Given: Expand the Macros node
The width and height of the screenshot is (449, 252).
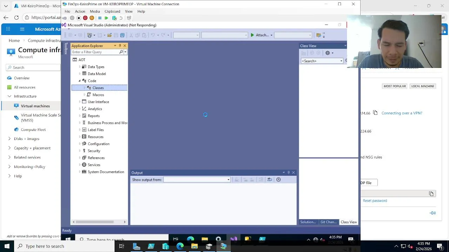Looking at the screenshot, I should click(x=85, y=95).
